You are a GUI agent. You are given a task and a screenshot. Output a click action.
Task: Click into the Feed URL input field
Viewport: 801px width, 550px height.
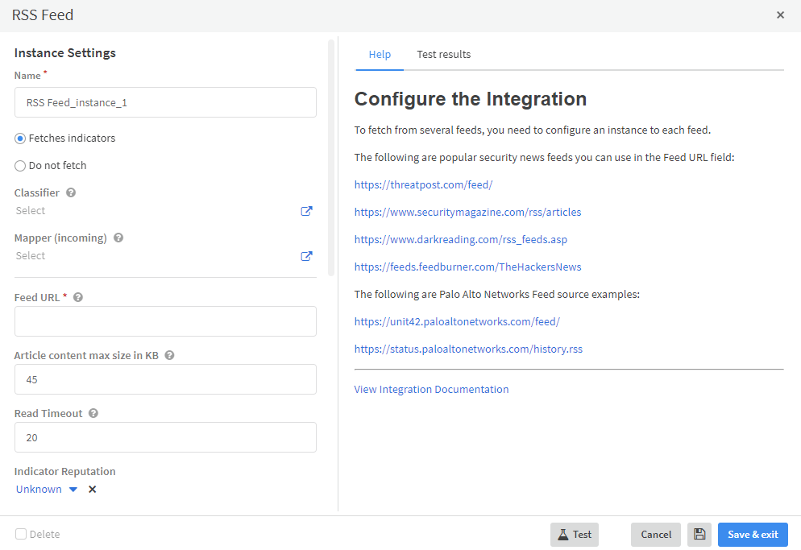(x=165, y=321)
